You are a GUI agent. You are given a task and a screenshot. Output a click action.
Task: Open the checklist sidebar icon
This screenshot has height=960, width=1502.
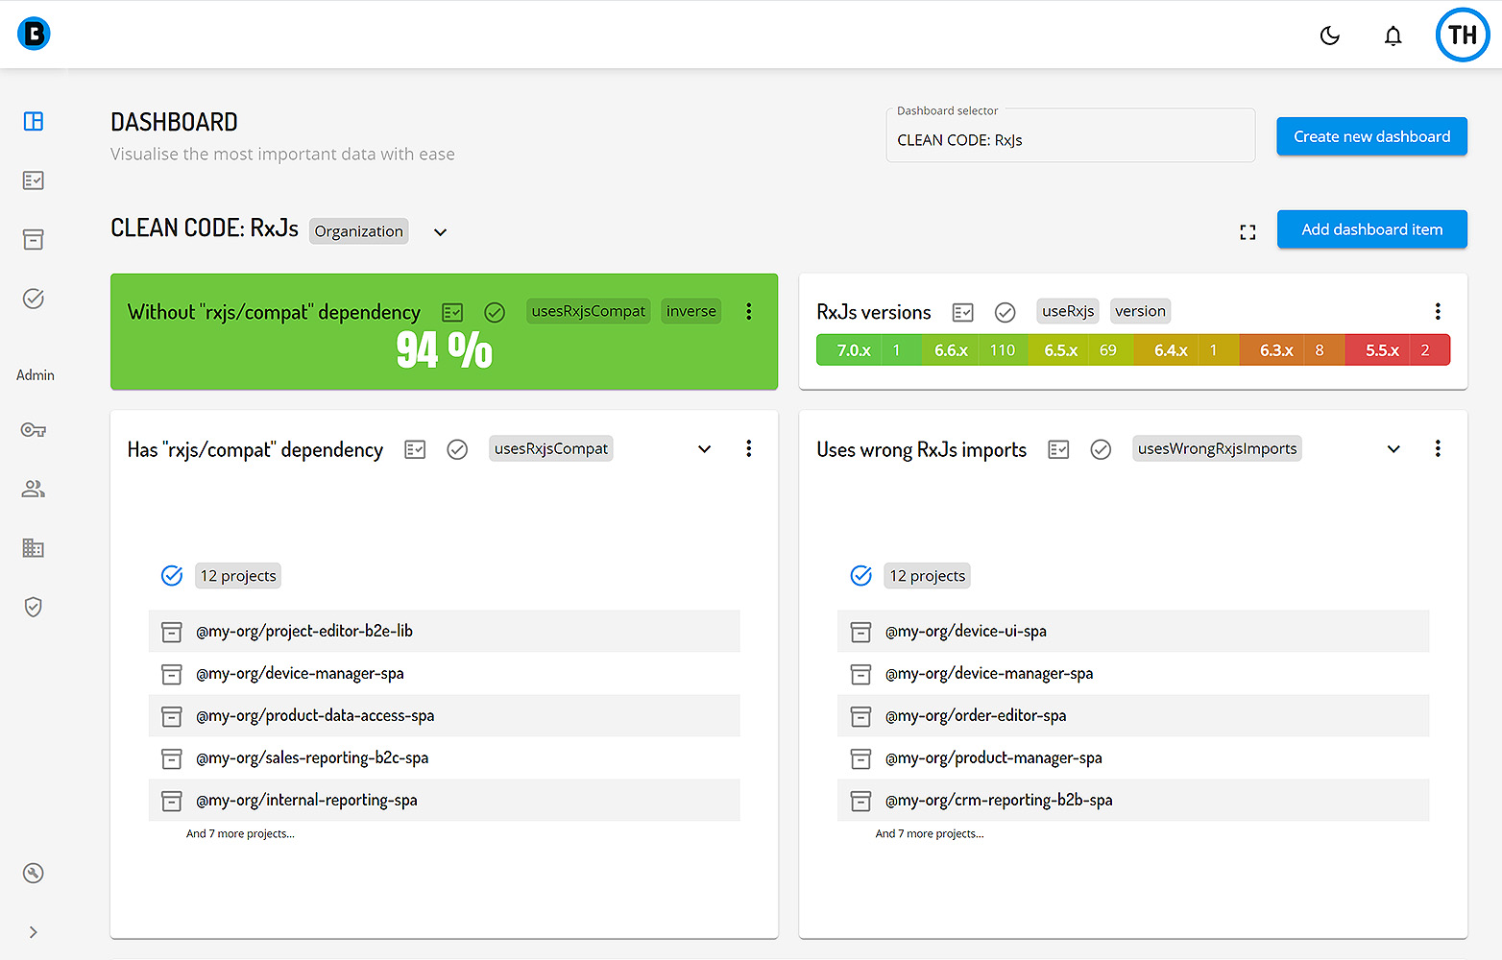click(x=34, y=180)
